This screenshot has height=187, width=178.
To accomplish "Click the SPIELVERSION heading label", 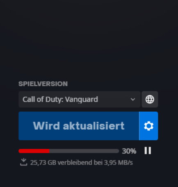I will [43, 84].
